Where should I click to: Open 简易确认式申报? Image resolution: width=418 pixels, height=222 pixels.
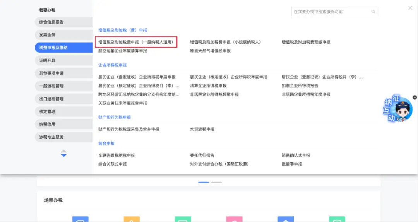point(296,155)
